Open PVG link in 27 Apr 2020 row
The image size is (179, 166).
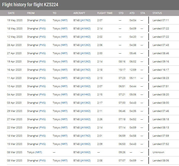tap(42, 53)
